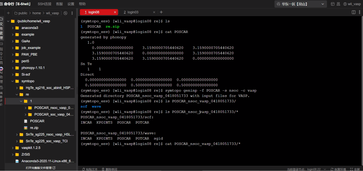Viewport: 363px width, 171px height.
Task: Collapse the folder named '1'
Action: (21, 101)
